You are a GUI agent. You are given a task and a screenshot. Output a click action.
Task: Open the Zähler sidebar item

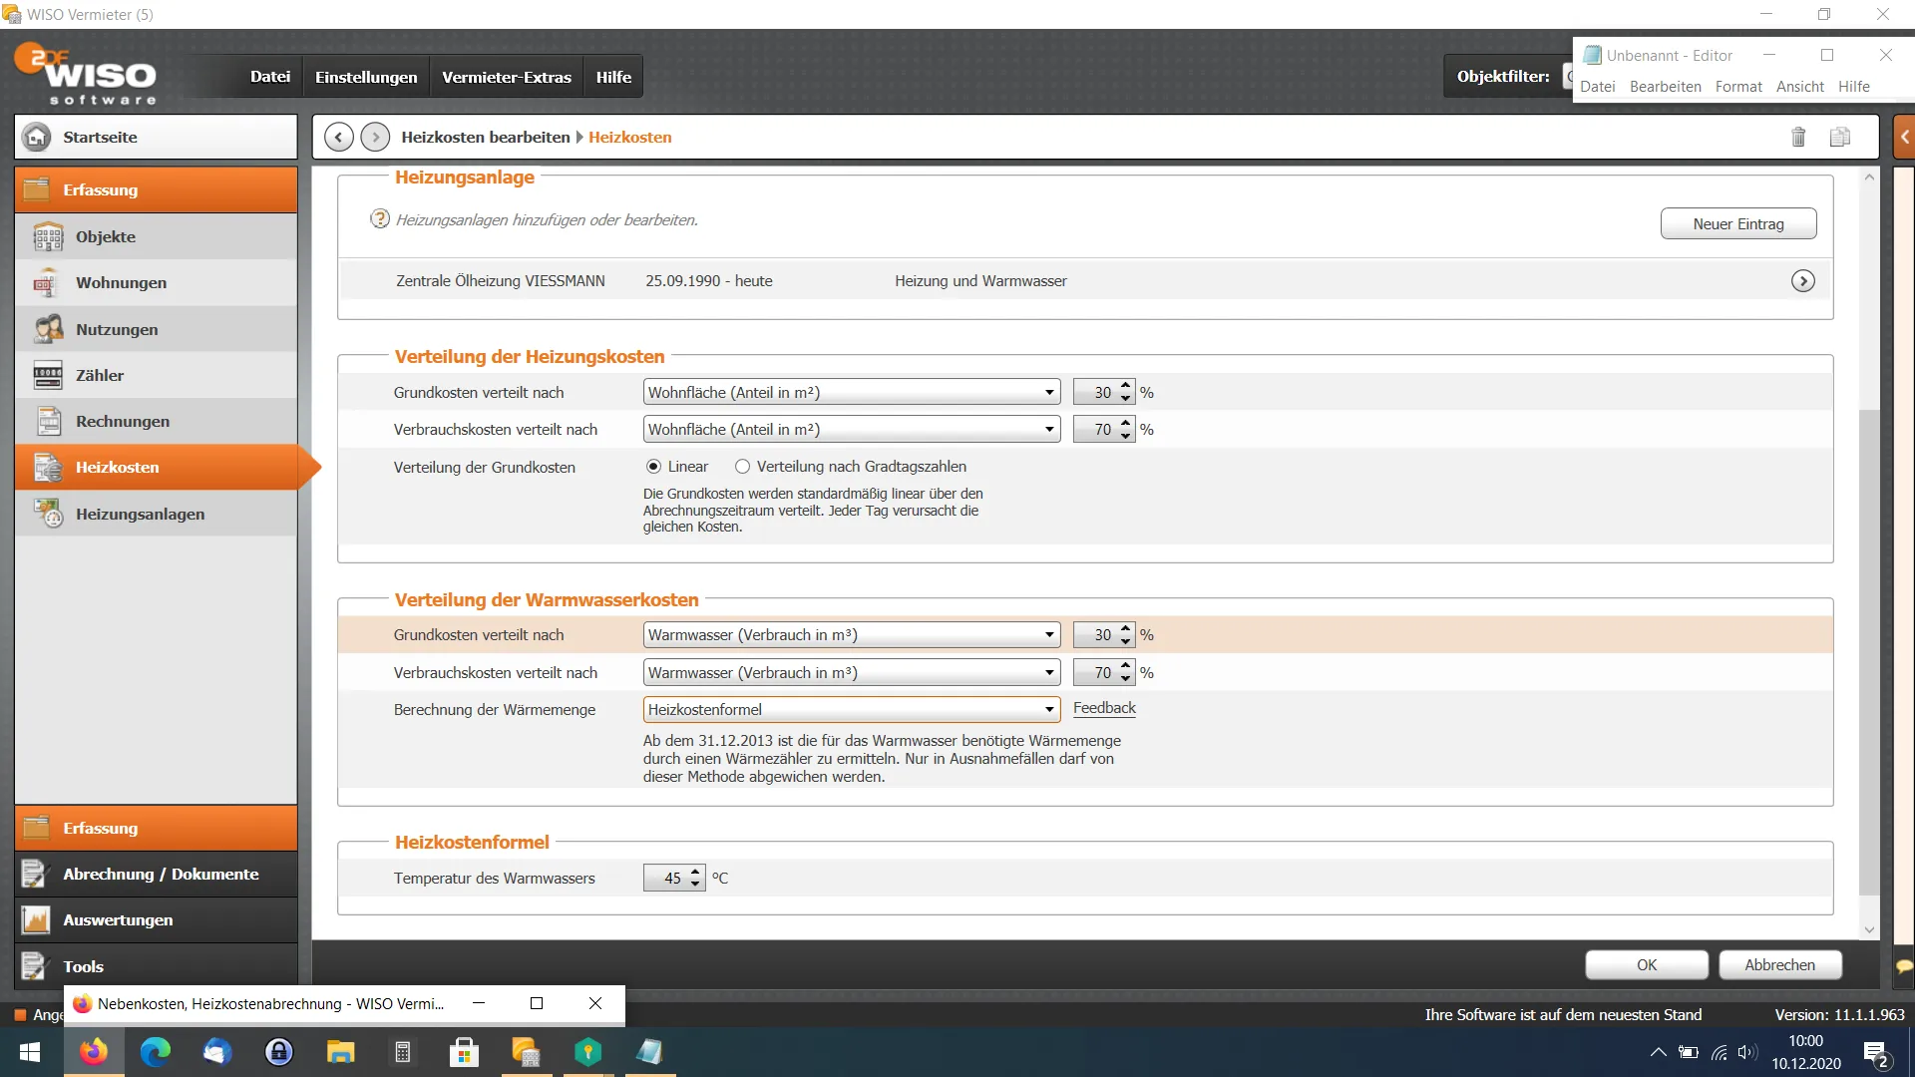[100, 376]
